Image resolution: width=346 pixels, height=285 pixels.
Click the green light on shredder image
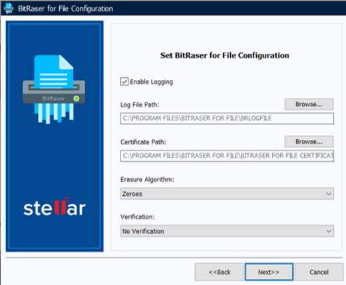[x=77, y=99]
